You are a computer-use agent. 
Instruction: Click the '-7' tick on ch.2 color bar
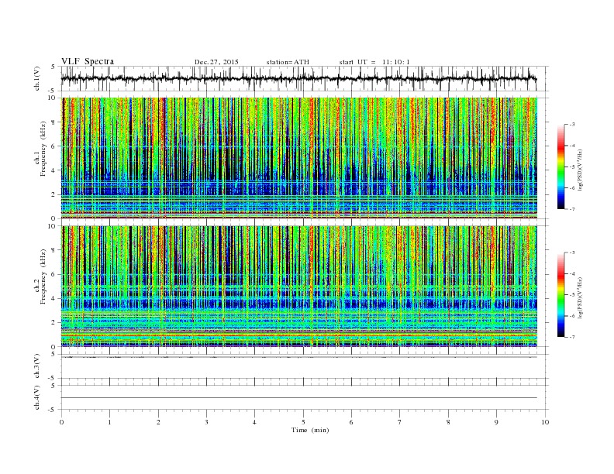click(x=572, y=337)
